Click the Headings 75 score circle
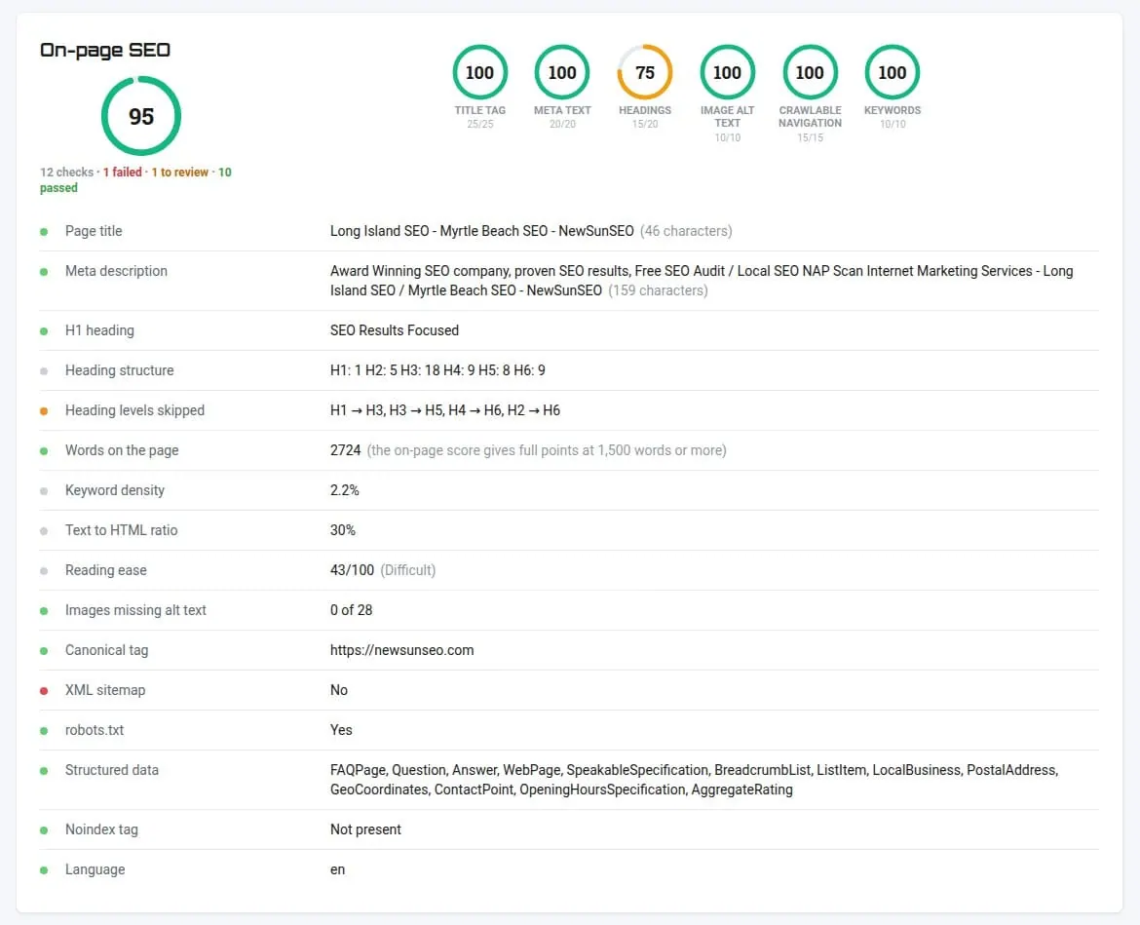 [x=645, y=72]
